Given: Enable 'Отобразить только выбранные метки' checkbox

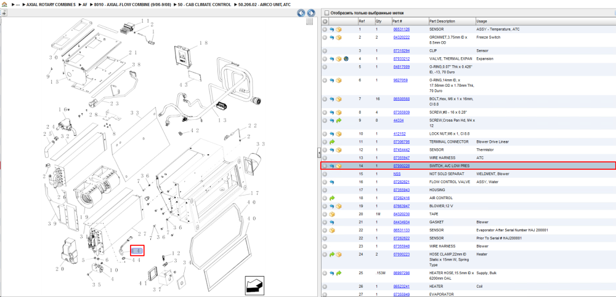Looking at the screenshot, I should pos(327,13).
